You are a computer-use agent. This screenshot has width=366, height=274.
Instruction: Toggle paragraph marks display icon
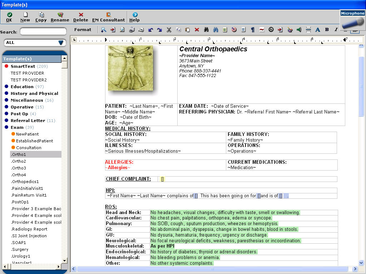point(252,30)
